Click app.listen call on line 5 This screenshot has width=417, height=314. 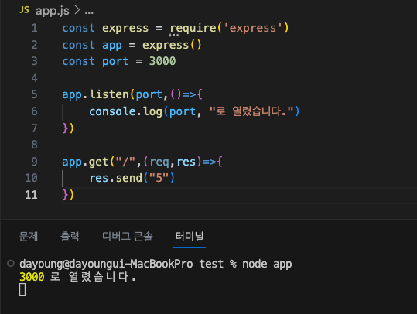(x=95, y=94)
